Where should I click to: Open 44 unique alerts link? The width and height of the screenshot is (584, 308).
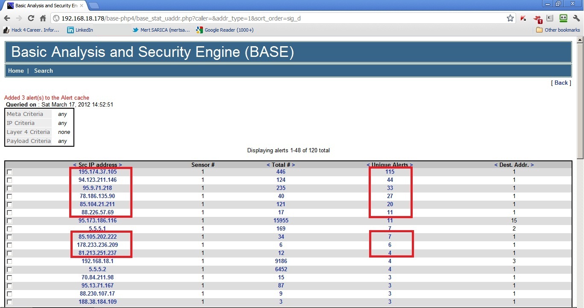[x=390, y=180]
